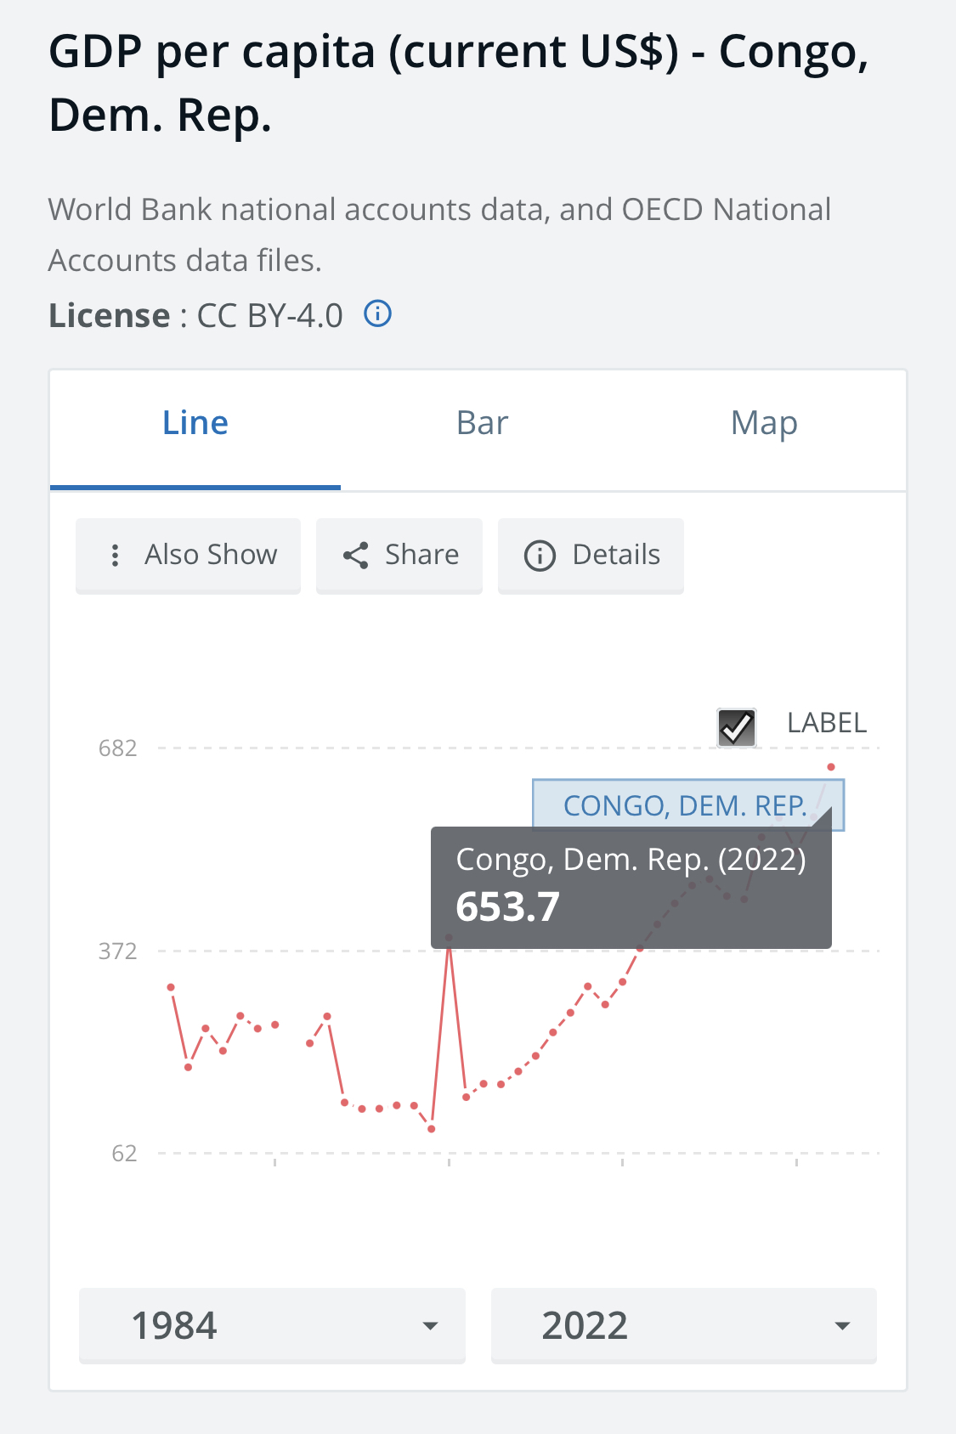The image size is (956, 1434).
Task: Click the first 1984 data point
Action: coord(171,987)
